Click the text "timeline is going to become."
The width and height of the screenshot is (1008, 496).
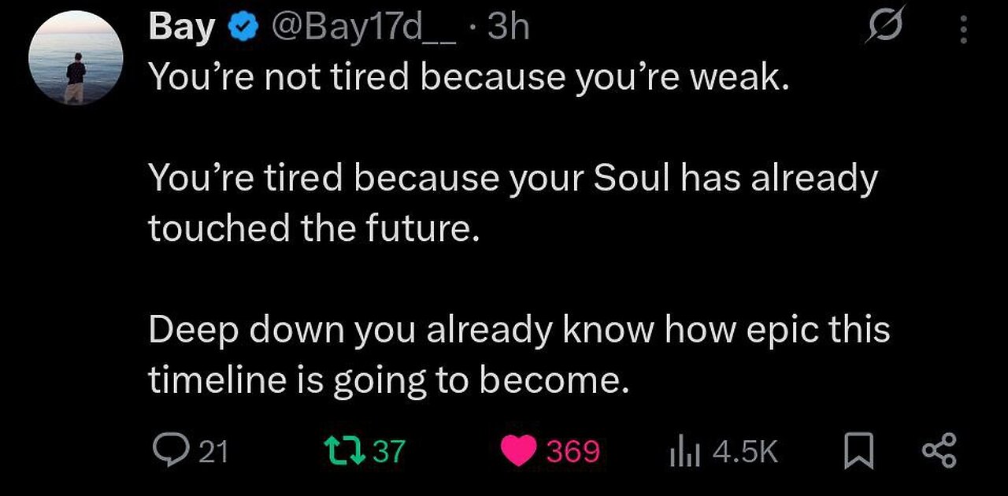click(x=390, y=380)
